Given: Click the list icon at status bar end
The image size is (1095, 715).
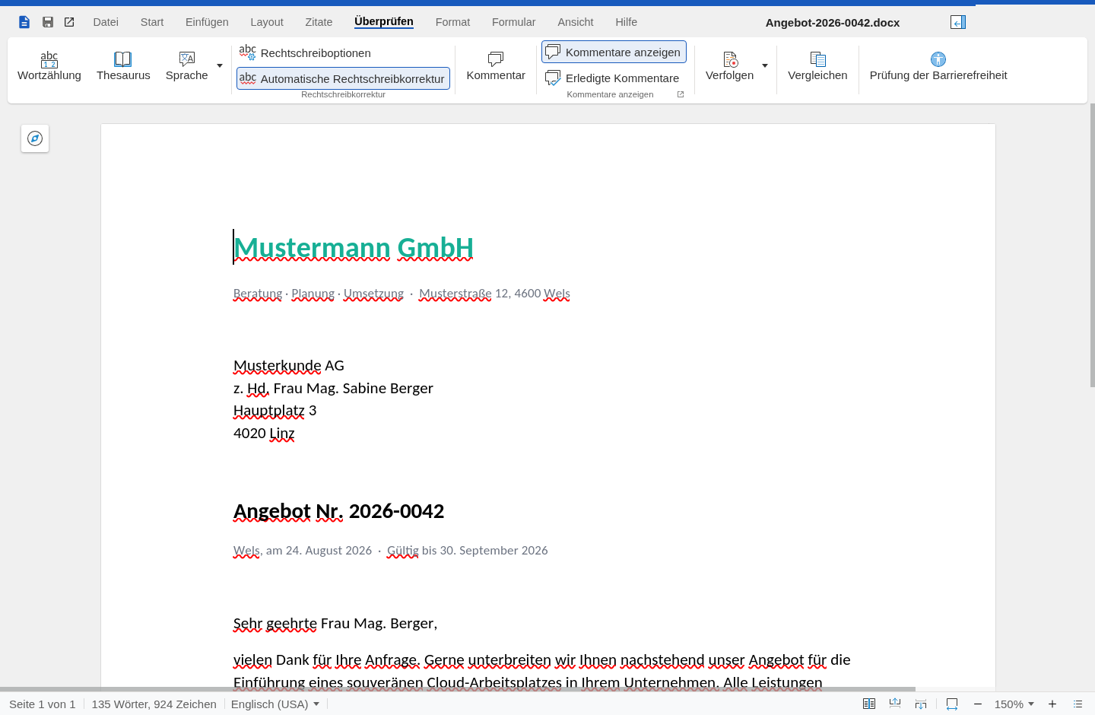Looking at the screenshot, I should (1078, 704).
